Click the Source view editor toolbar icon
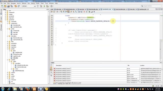The height and width of the screenshot is (91, 163). [51, 12]
